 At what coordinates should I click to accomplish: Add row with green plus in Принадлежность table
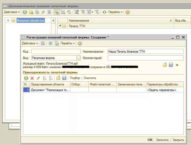click(x=26, y=78)
